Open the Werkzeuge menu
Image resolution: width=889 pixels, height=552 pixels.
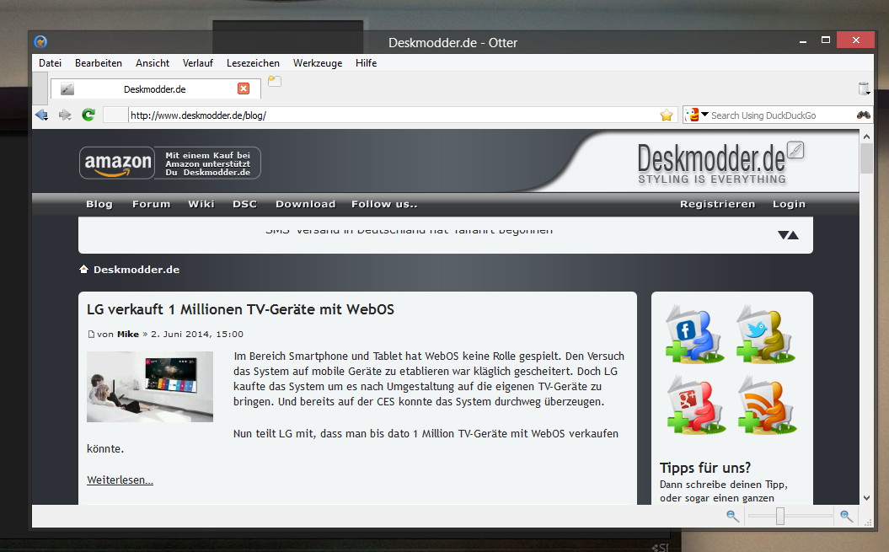[318, 63]
